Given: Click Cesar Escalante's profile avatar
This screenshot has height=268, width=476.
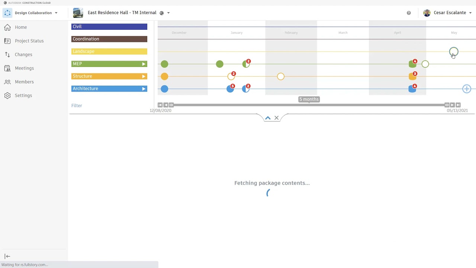Looking at the screenshot, I should pos(427,13).
